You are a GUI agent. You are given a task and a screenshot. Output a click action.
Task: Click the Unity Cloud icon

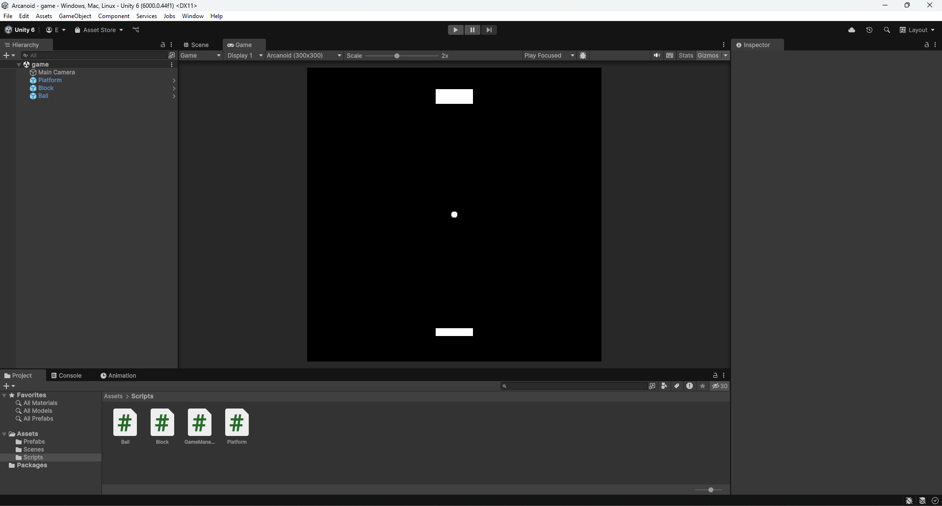[852, 30]
